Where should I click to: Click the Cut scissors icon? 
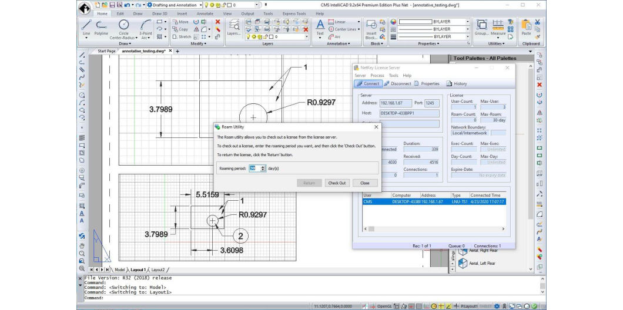537,22
